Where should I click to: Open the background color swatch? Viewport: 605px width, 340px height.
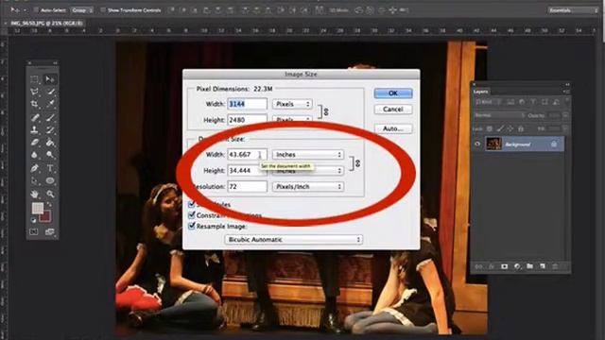45,216
